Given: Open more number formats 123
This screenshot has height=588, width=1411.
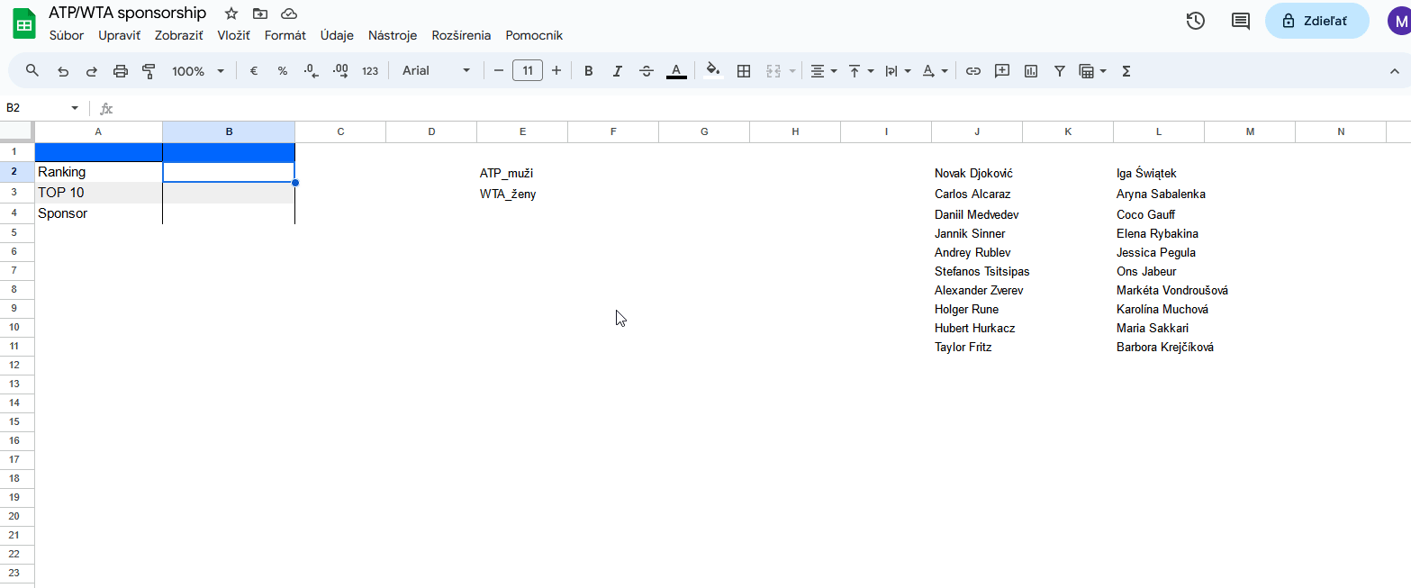Looking at the screenshot, I should (370, 71).
